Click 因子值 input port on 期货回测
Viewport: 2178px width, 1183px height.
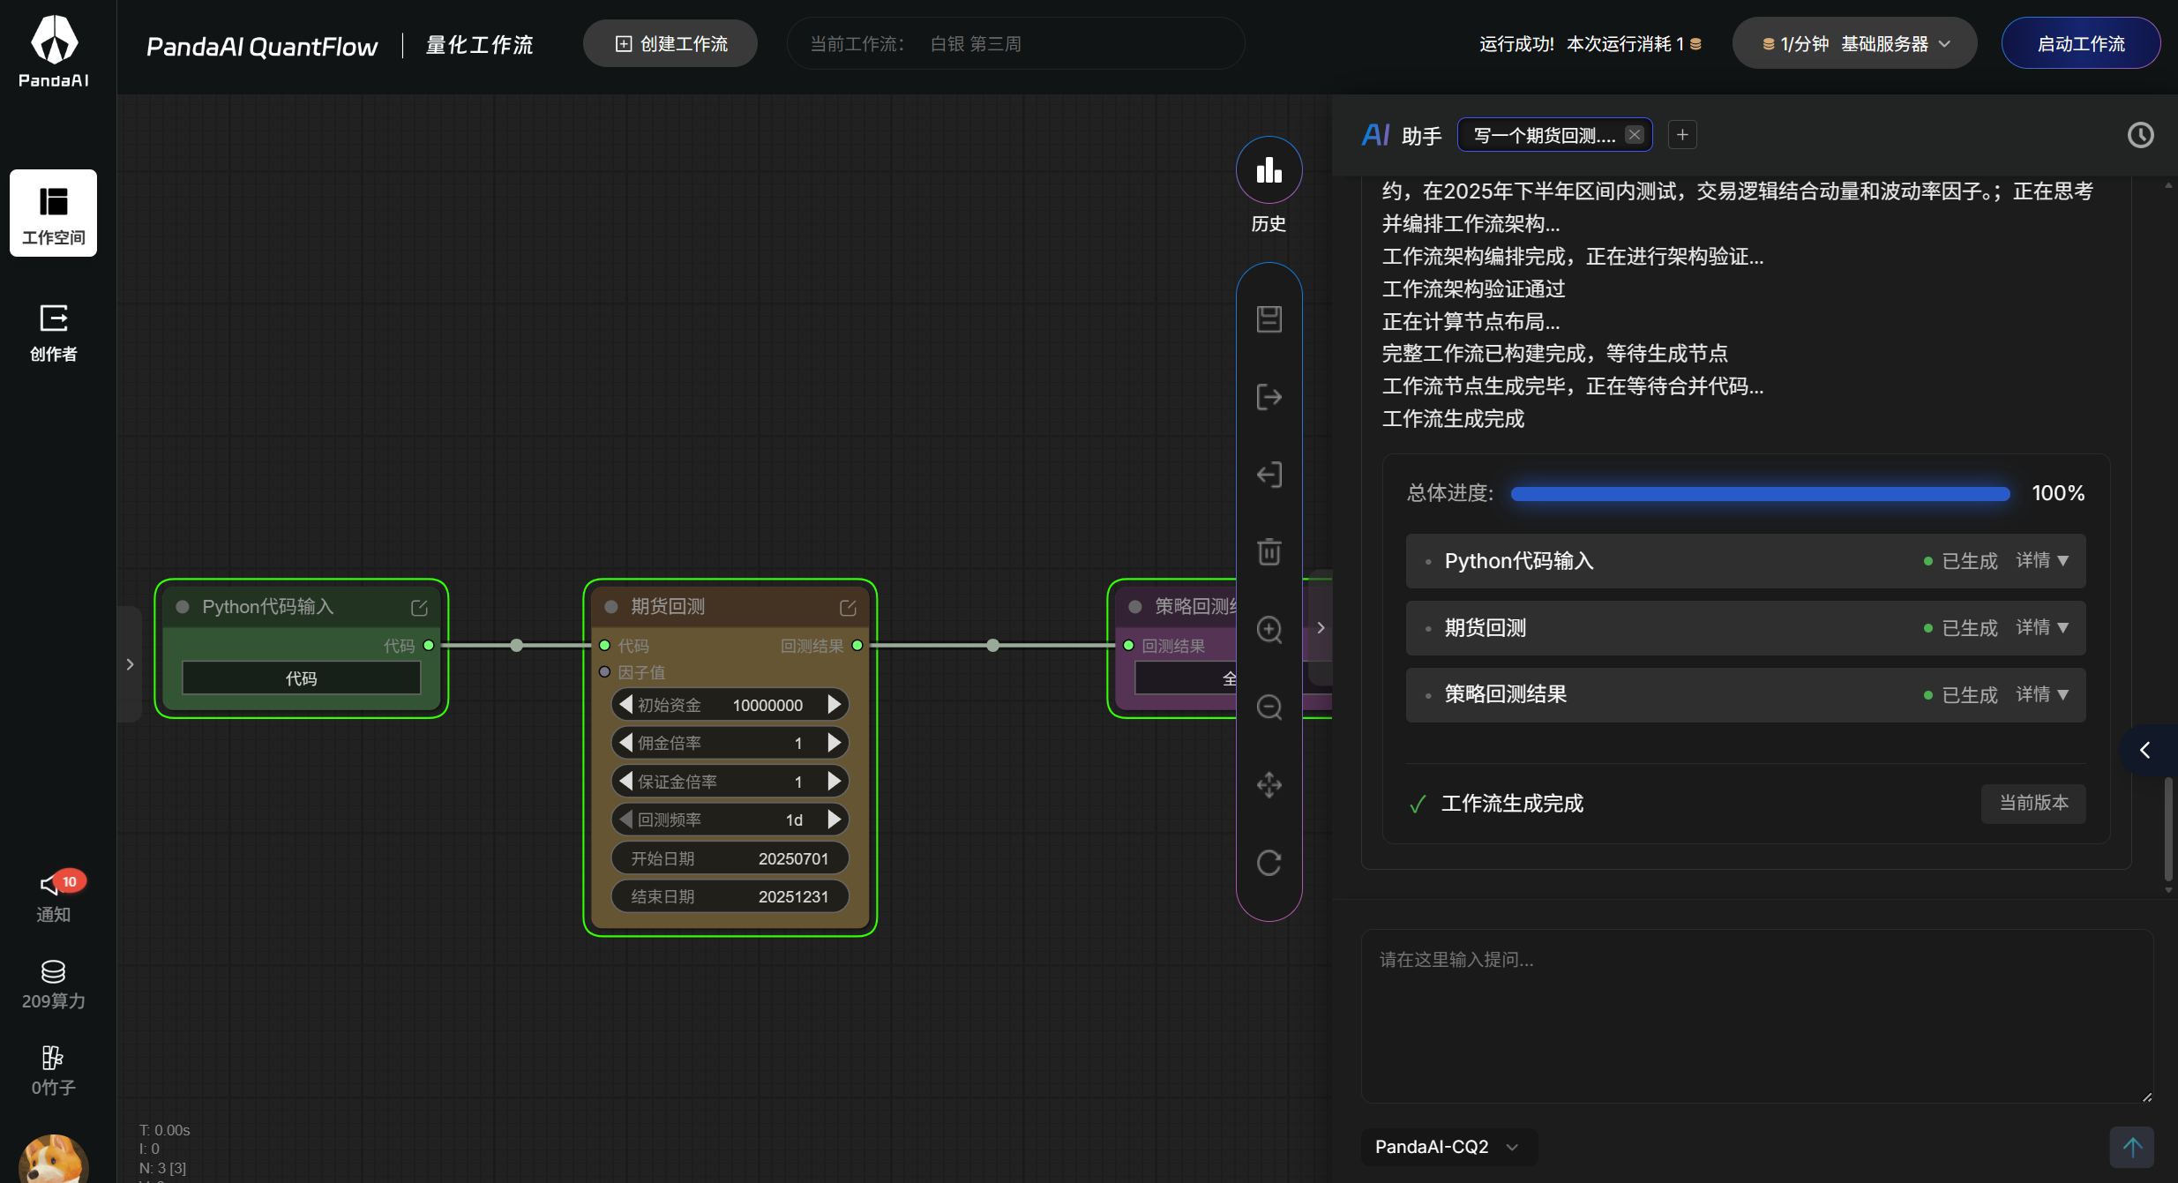tap(605, 672)
